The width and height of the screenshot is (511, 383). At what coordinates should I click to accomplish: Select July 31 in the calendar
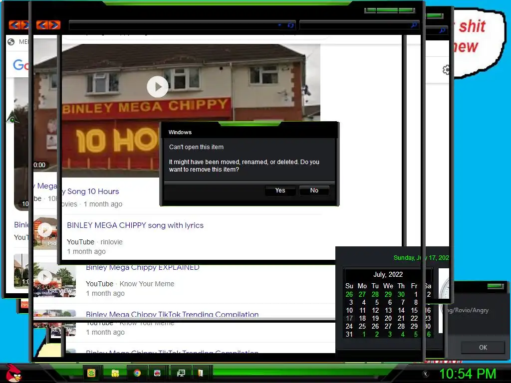(x=349, y=334)
